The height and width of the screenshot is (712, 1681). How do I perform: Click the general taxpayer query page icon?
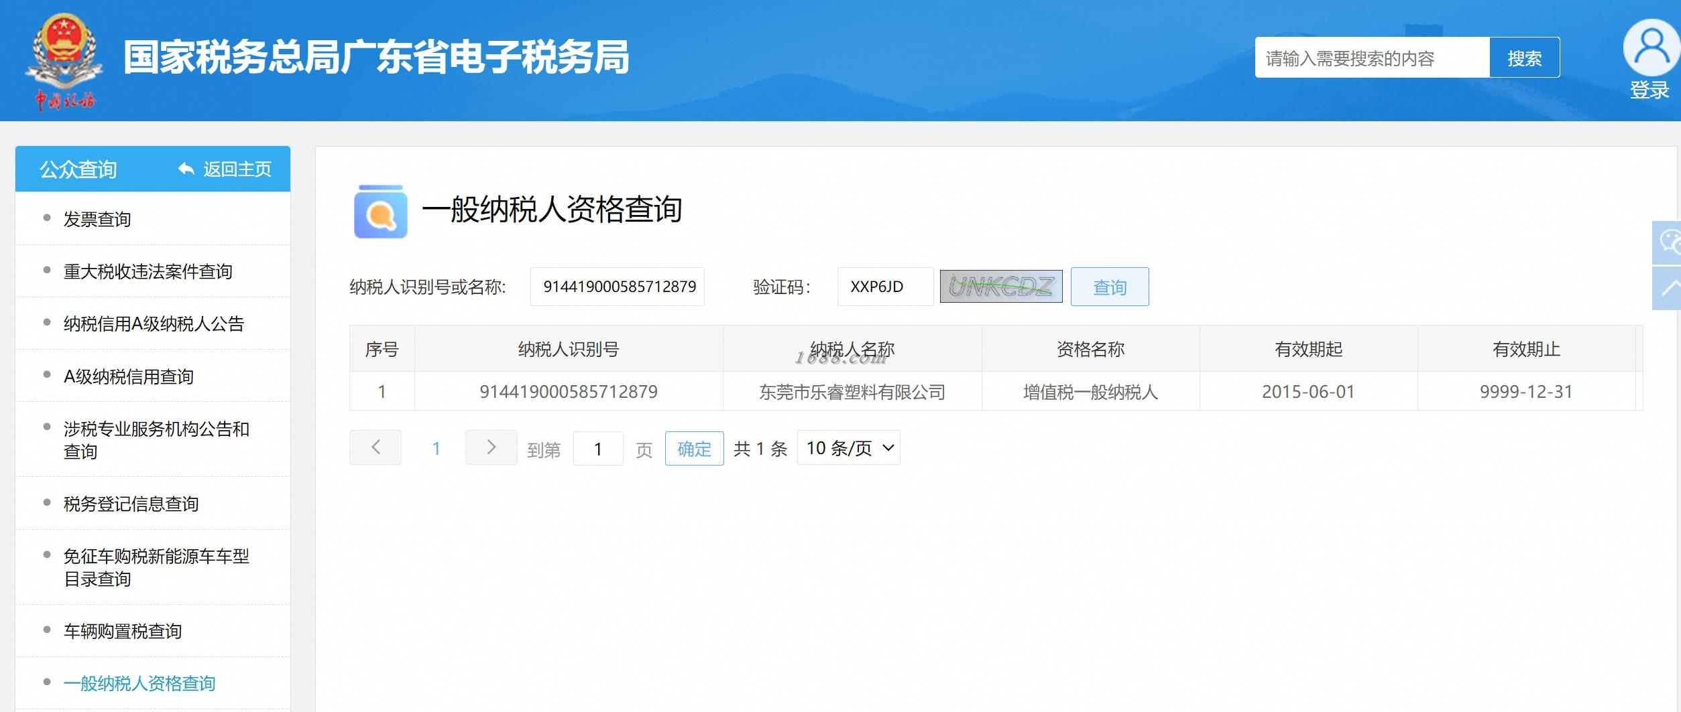[380, 211]
